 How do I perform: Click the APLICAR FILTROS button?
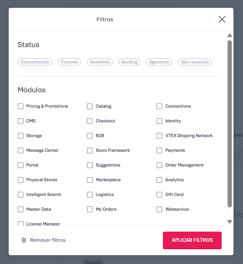[x=192, y=240]
